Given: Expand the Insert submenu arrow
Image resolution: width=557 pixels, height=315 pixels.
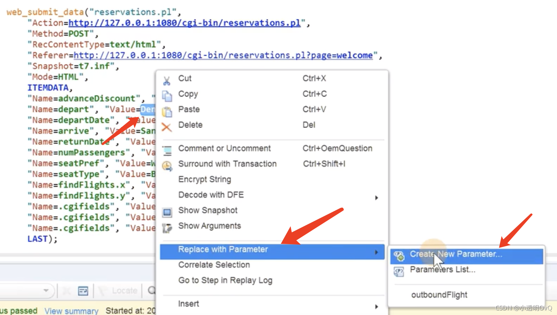Looking at the screenshot, I should pos(377,307).
